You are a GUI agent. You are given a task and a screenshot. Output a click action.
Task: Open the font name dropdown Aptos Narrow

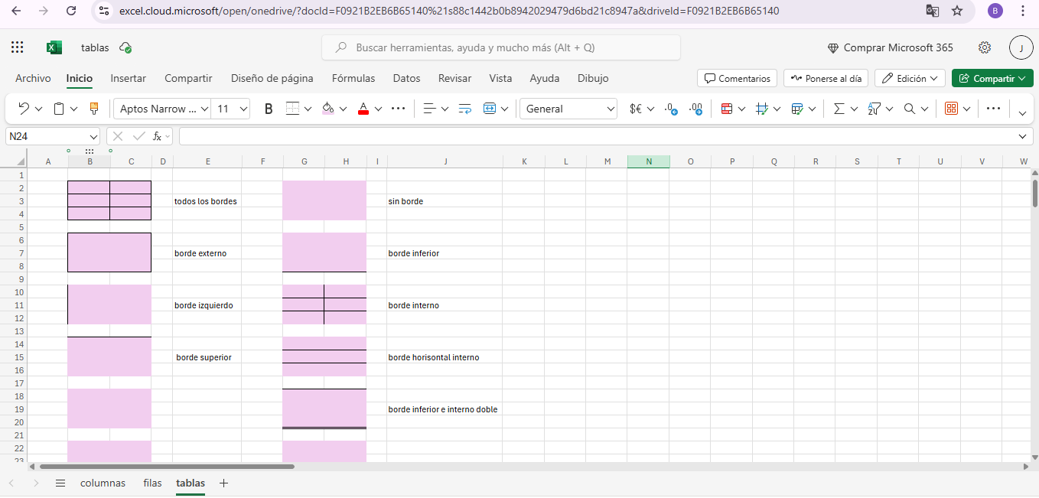tap(162, 109)
